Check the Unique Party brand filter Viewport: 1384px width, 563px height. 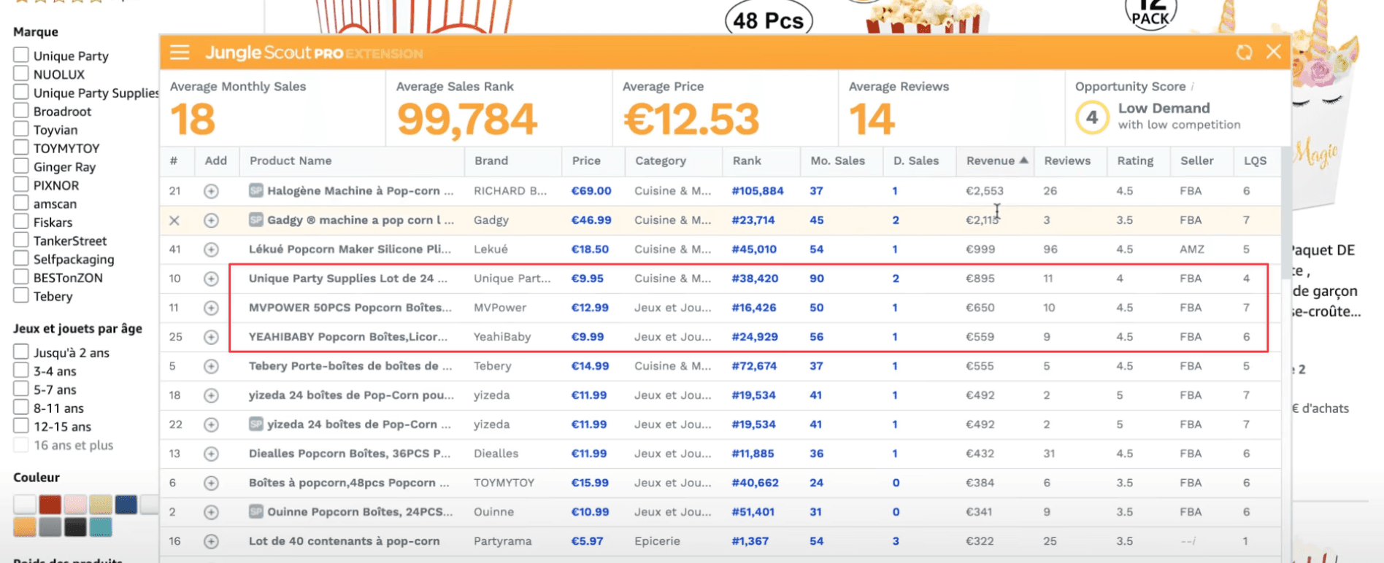(x=21, y=55)
